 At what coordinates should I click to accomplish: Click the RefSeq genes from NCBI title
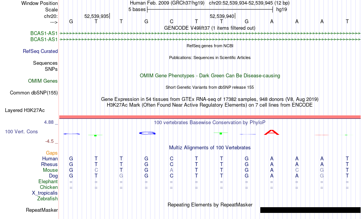coord(210,46)
